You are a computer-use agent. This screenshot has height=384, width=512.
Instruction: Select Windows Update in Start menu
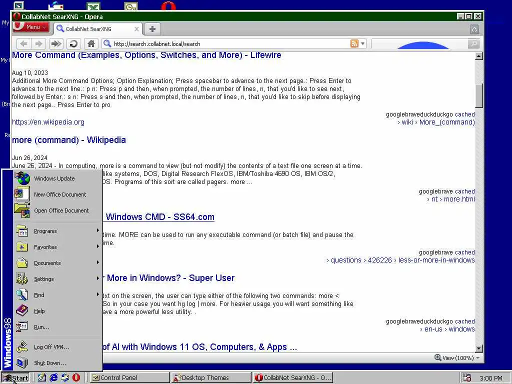tap(57, 178)
